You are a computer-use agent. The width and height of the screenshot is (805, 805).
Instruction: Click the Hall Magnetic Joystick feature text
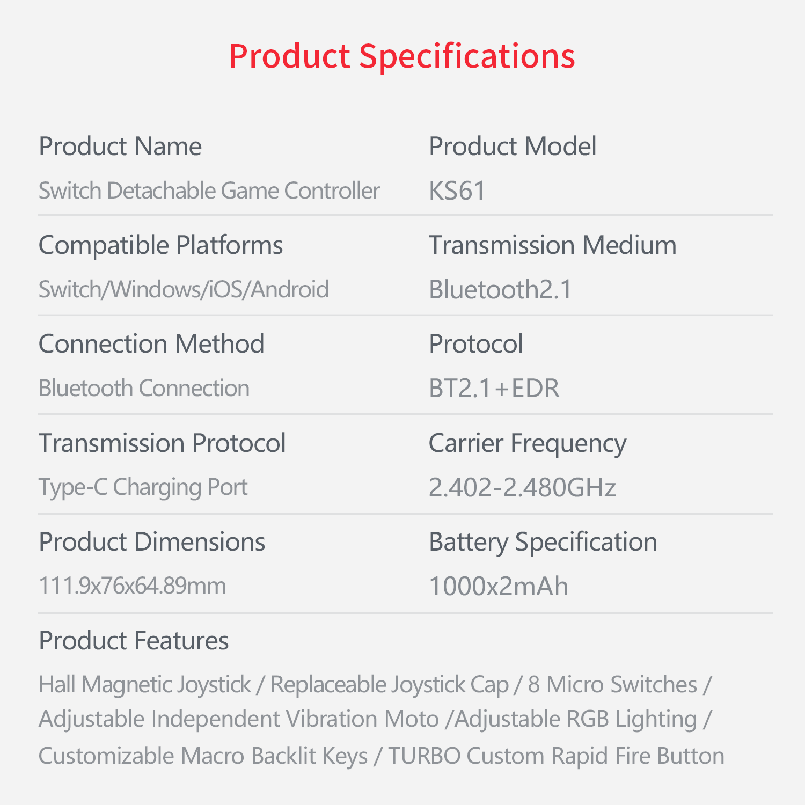(145, 685)
